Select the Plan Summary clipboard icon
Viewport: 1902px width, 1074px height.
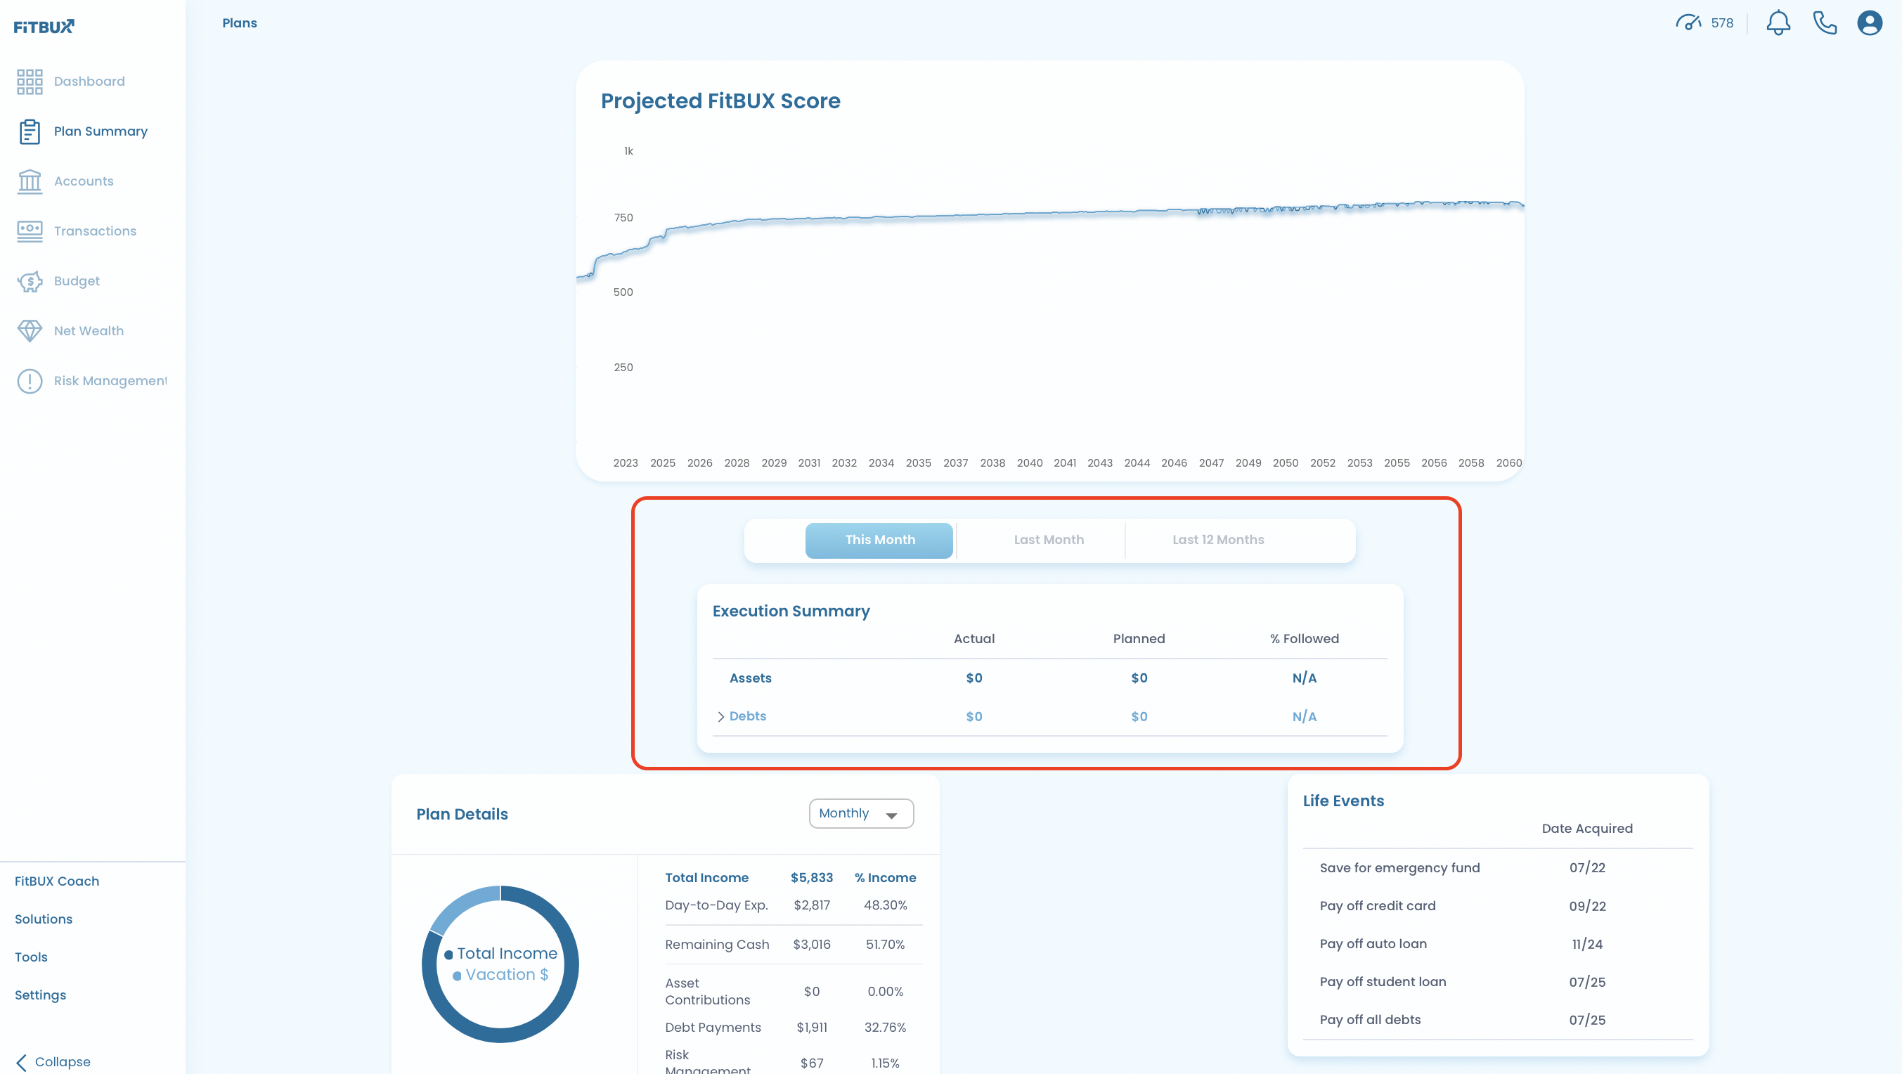(x=30, y=131)
